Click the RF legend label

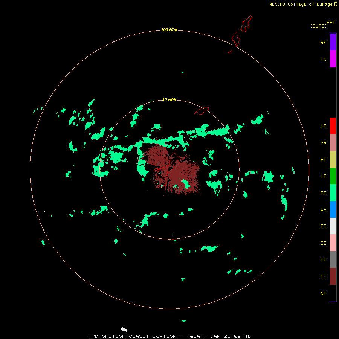click(x=324, y=42)
